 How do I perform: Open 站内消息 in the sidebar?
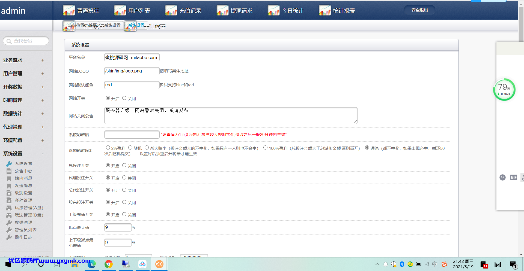click(23, 178)
